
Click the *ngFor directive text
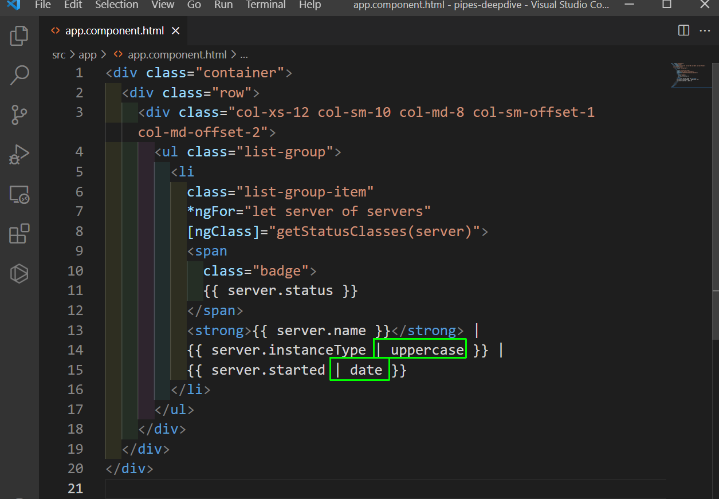212,211
